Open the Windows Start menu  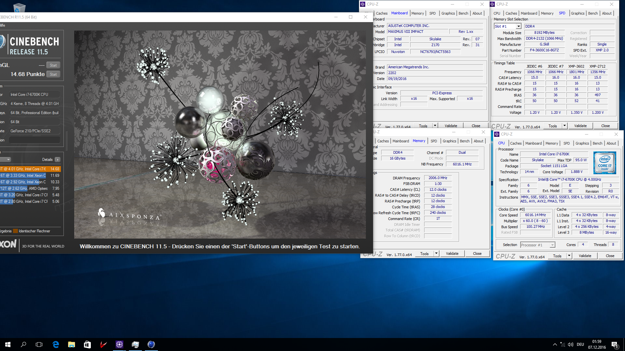tap(8, 344)
